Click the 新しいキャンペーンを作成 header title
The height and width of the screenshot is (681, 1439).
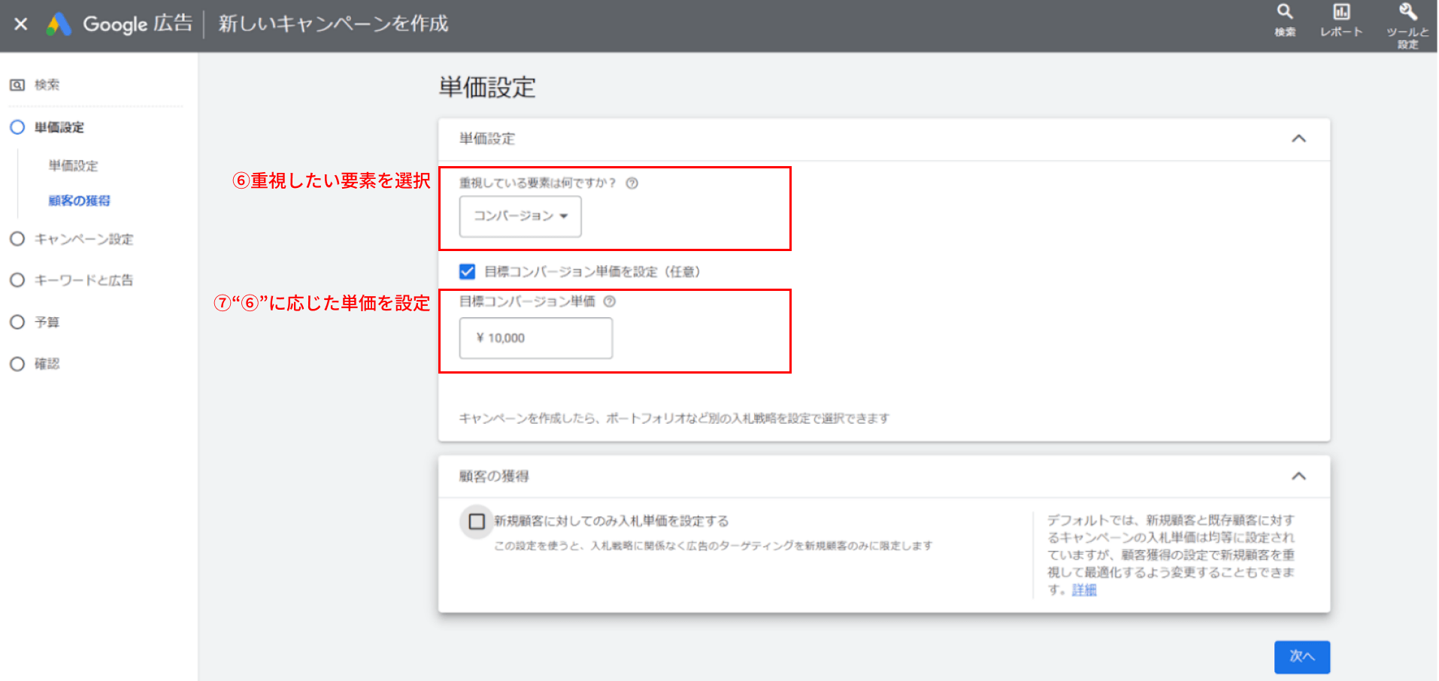pos(333,24)
